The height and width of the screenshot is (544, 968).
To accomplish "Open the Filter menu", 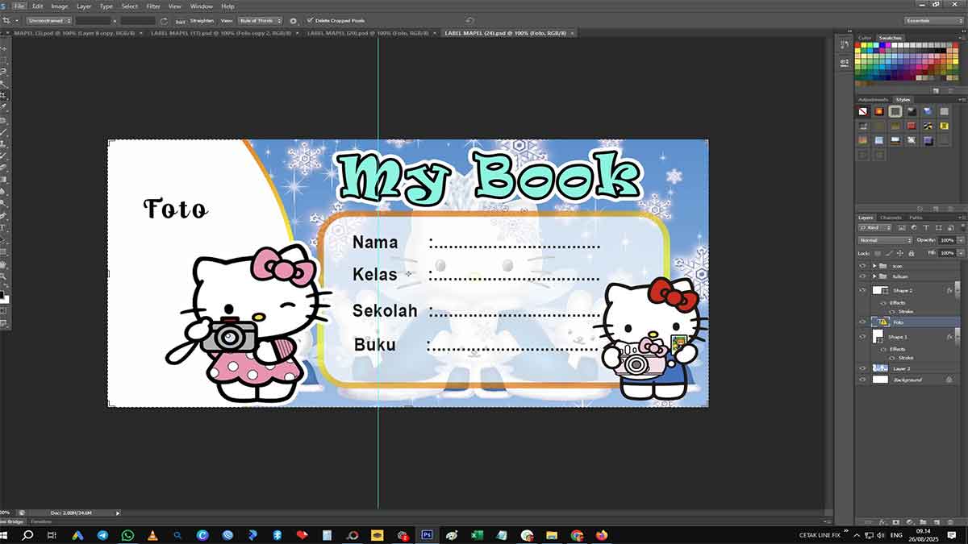I will [152, 6].
